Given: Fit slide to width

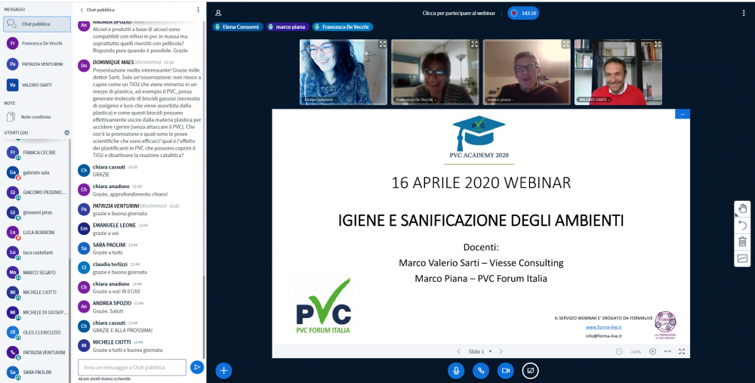Looking at the screenshot, I should pos(667,351).
